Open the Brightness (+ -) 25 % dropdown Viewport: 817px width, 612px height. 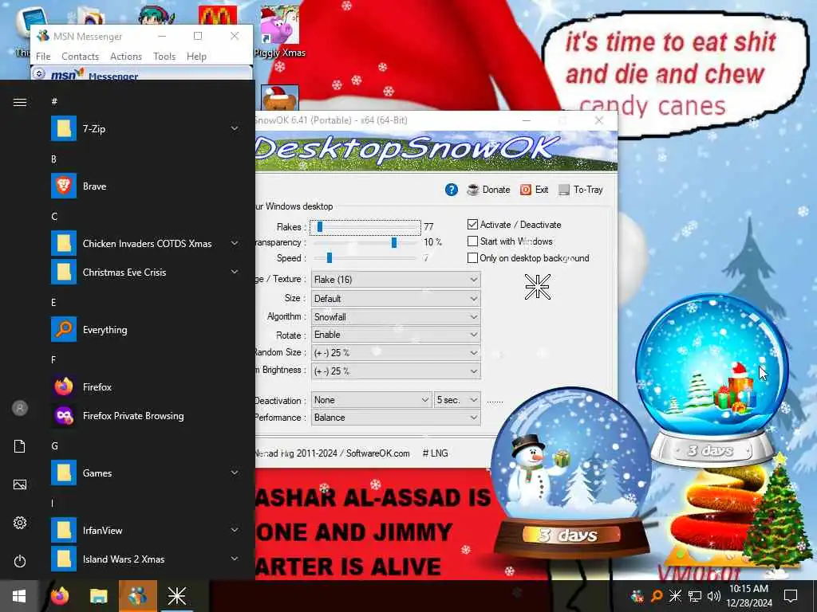[x=396, y=371]
